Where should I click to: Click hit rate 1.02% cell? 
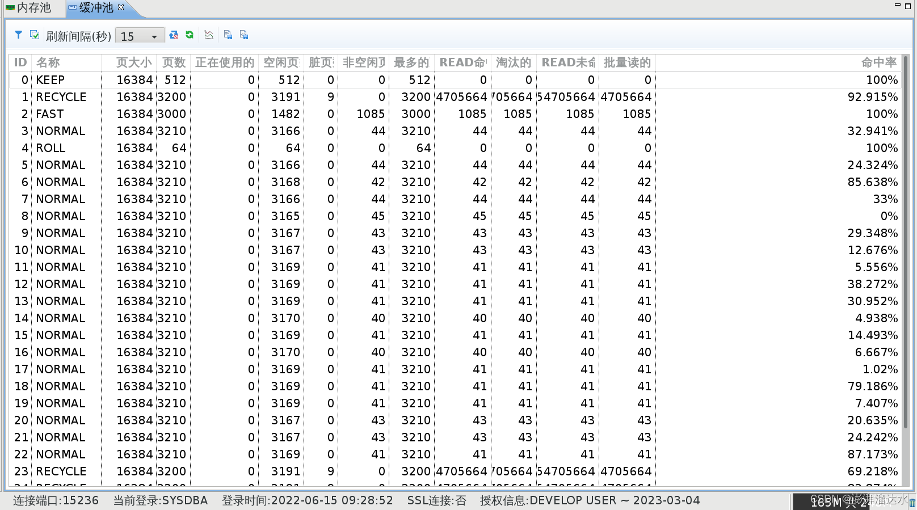880,369
